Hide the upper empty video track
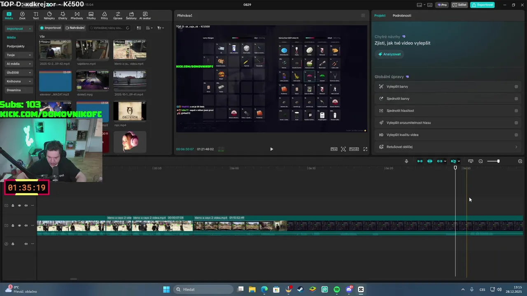The width and height of the screenshot is (527, 296). pos(19,206)
